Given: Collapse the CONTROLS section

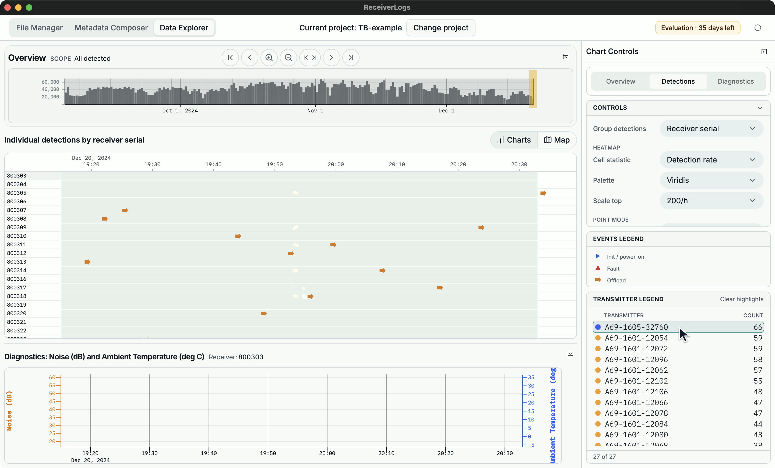Looking at the screenshot, I should tap(760, 108).
